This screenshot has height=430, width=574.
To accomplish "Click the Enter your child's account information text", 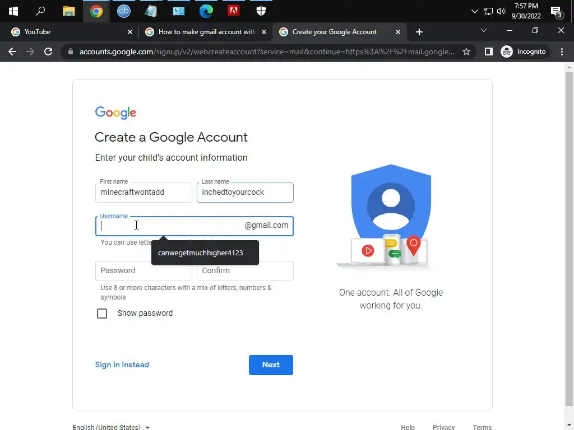I will coord(171,157).
